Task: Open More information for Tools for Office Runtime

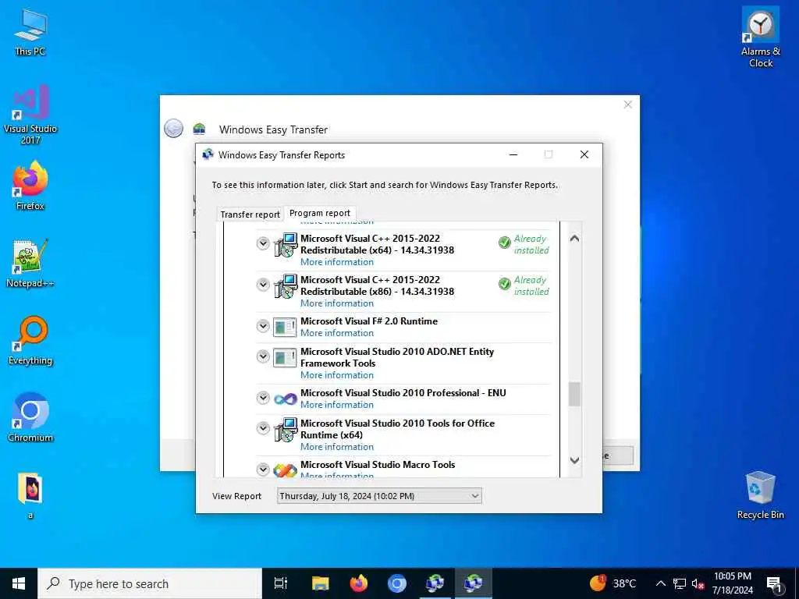Action: point(337,447)
